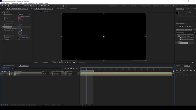Select the Clone Stamp tool

point(39,6)
